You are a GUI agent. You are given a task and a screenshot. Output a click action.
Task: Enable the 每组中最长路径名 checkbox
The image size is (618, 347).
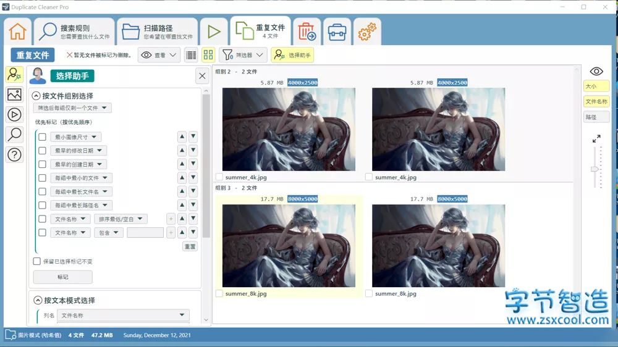tap(42, 205)
